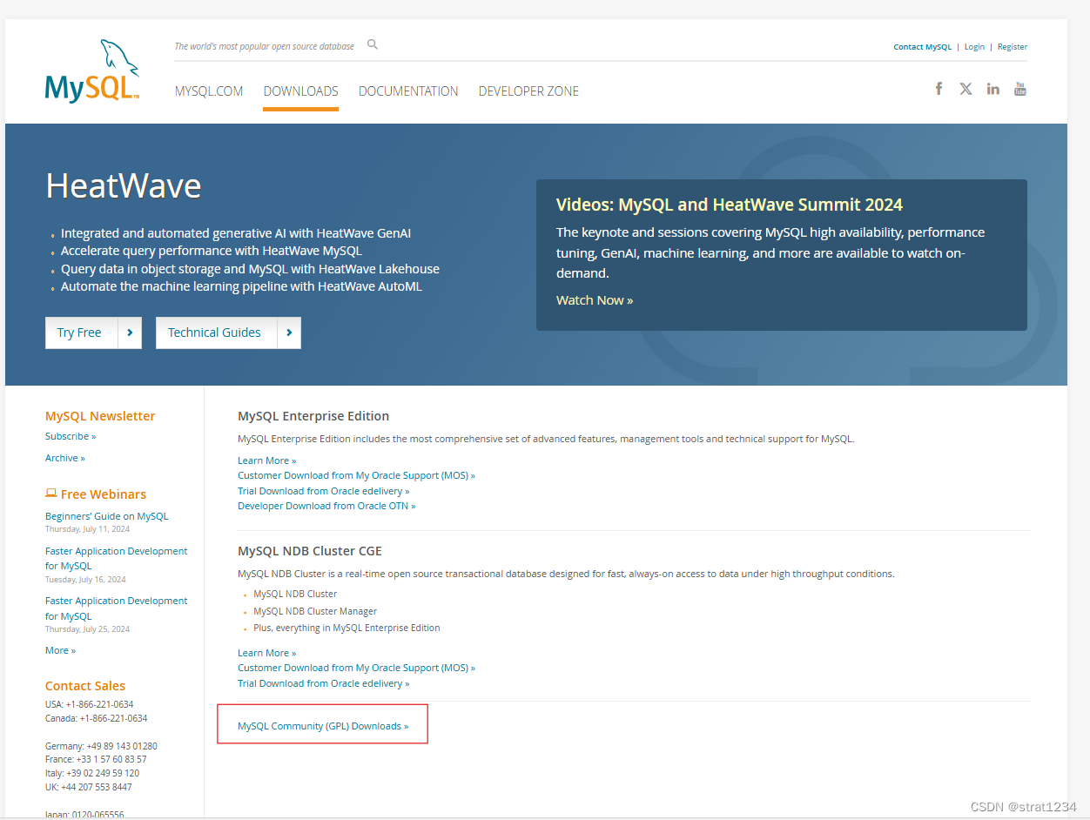Image resolution: width=1090 pixels, height=820 pixels.
Task: Click Developer Download from Oracle OTN
Action: click(x=326, y=506)
